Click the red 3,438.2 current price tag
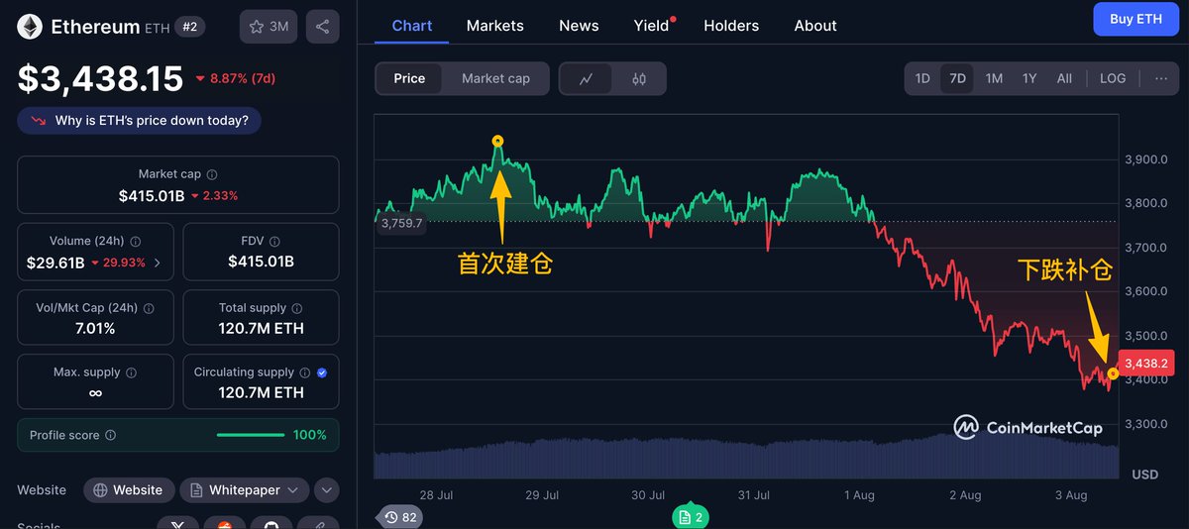 tap(1146, 364)
